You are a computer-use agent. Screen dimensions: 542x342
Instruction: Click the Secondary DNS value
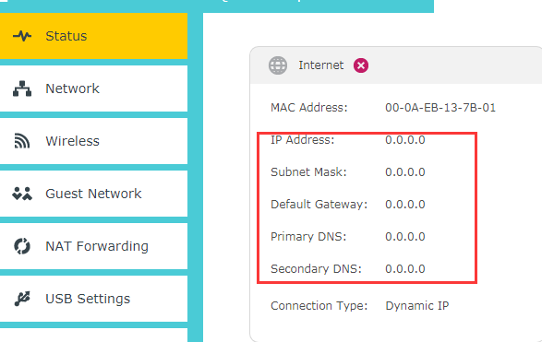click(405, 269)
